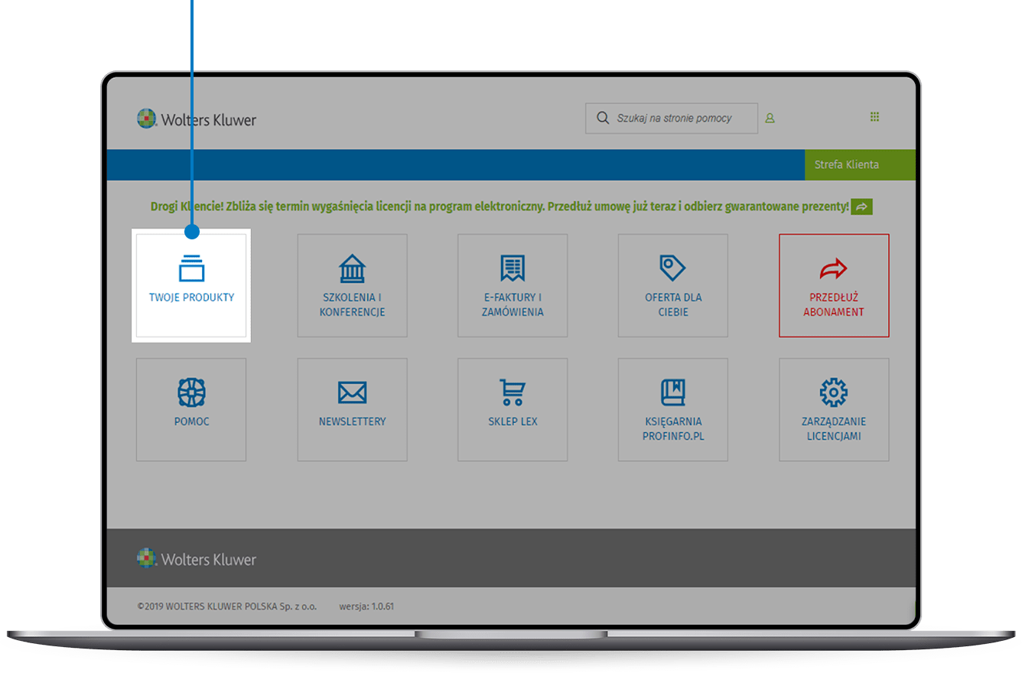
Task: Click the green arrow button after license notice
Action: click(861, 206)
